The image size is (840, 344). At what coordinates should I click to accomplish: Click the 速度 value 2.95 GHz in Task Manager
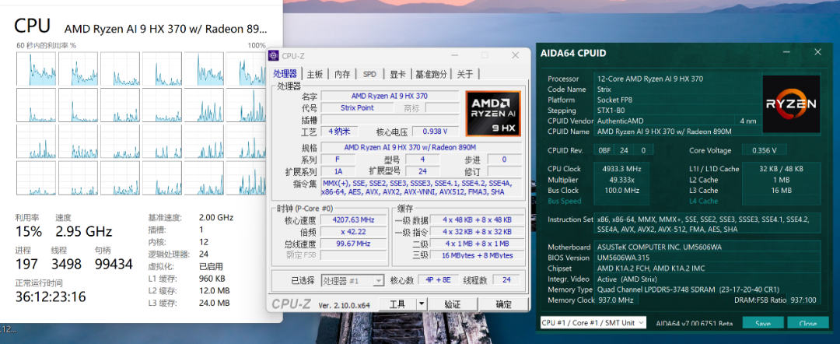click(83, 231)
